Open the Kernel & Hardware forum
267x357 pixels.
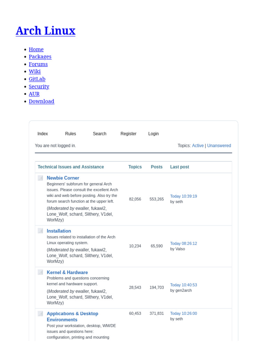[x=67, y=272]
